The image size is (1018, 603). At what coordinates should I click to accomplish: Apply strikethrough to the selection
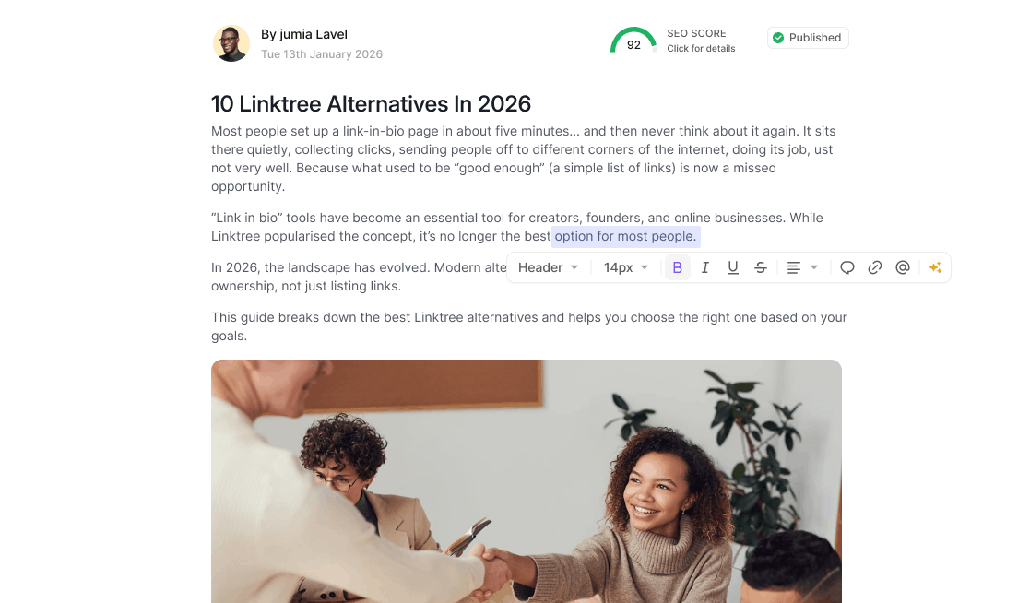coord(761,267)
